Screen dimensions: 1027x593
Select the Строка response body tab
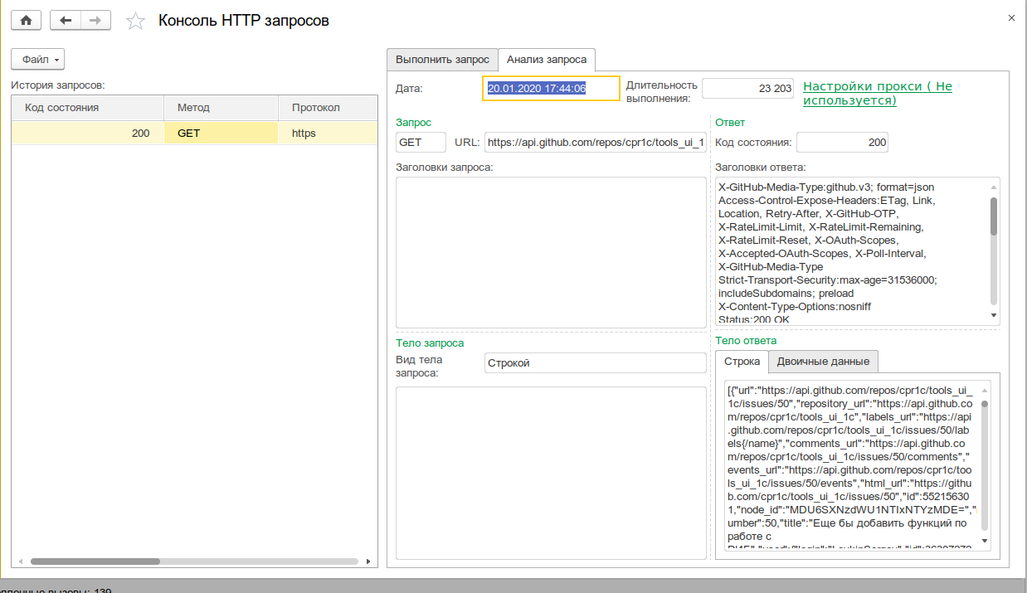[742, 362]
